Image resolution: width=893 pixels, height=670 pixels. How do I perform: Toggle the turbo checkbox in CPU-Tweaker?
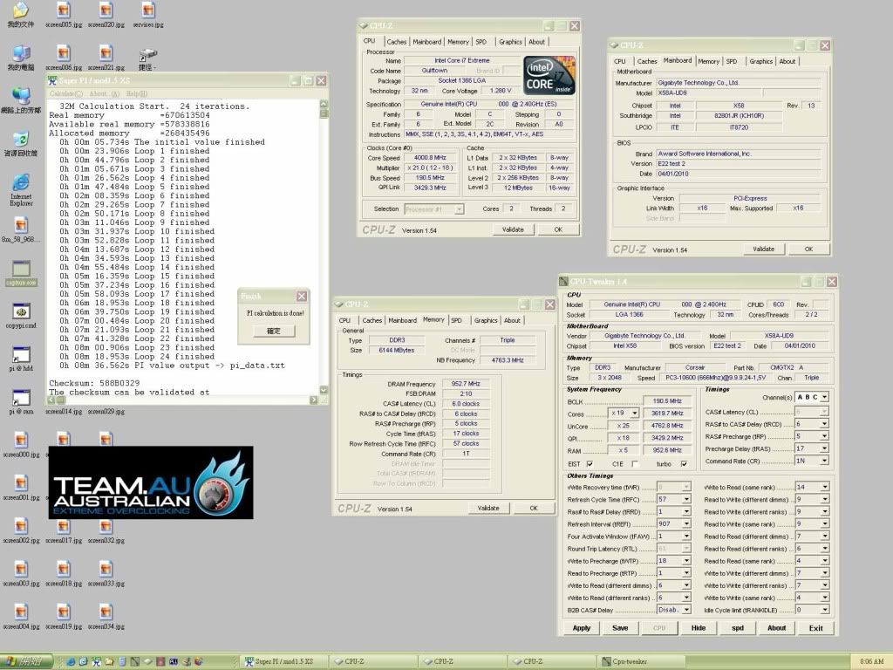[x=684, y=464]
